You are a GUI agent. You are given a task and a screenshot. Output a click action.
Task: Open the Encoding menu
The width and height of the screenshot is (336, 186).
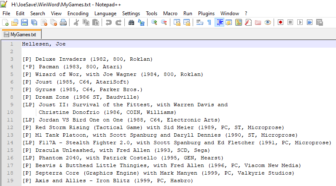coord(78,13)
